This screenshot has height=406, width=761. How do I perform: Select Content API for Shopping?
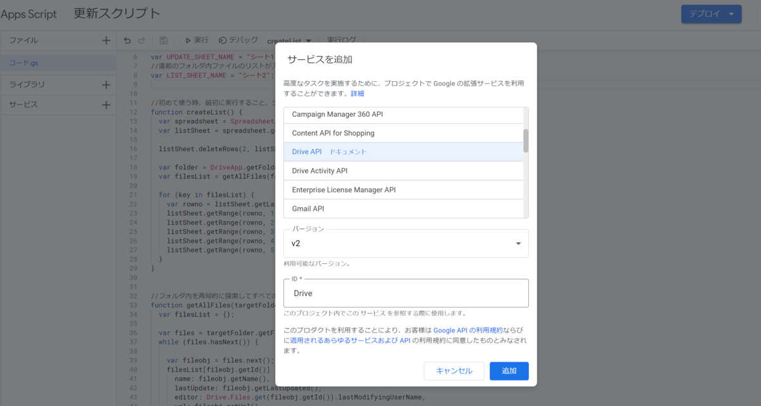(404, 133)
